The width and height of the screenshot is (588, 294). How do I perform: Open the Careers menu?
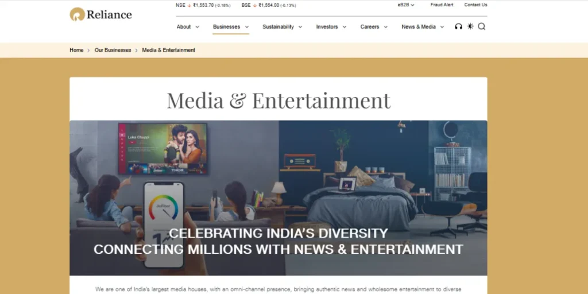(x=370, y=26)
